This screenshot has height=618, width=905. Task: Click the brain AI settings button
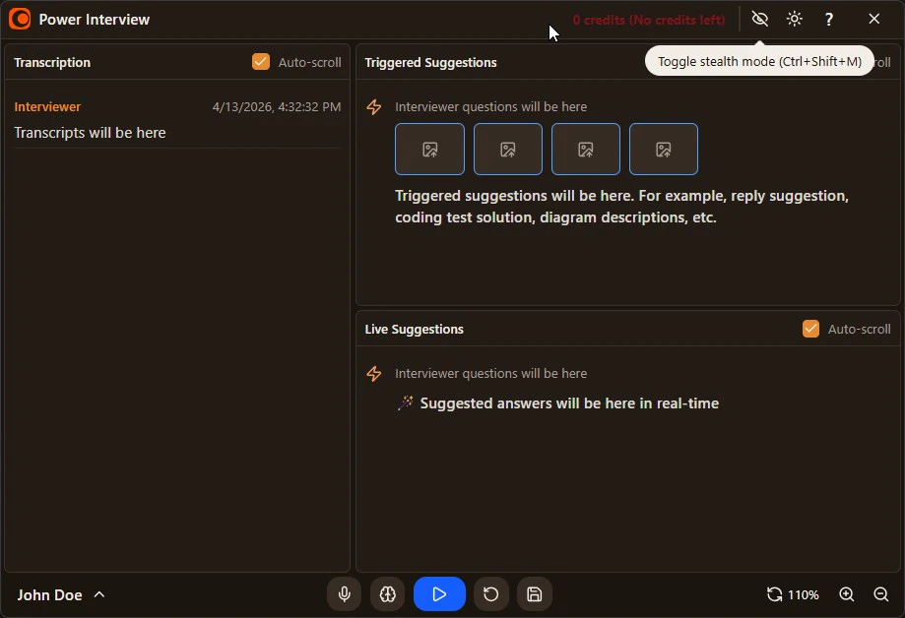point(387,593)
